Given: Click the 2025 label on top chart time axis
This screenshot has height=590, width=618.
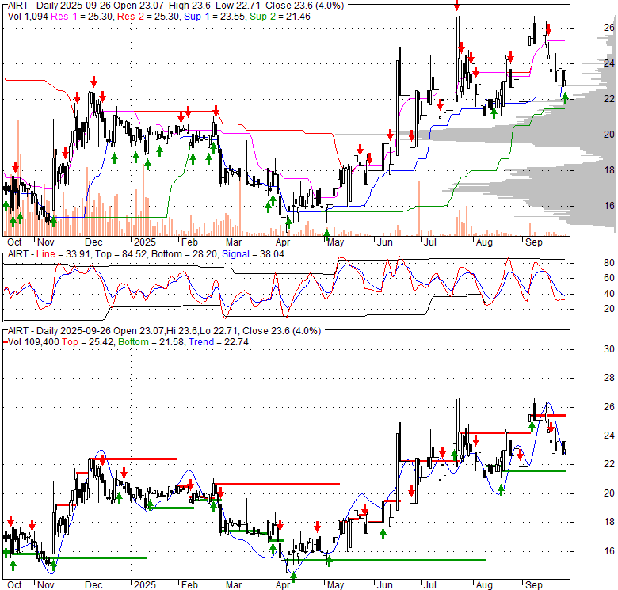Looking at the screenshot, I should pos(145,242).
